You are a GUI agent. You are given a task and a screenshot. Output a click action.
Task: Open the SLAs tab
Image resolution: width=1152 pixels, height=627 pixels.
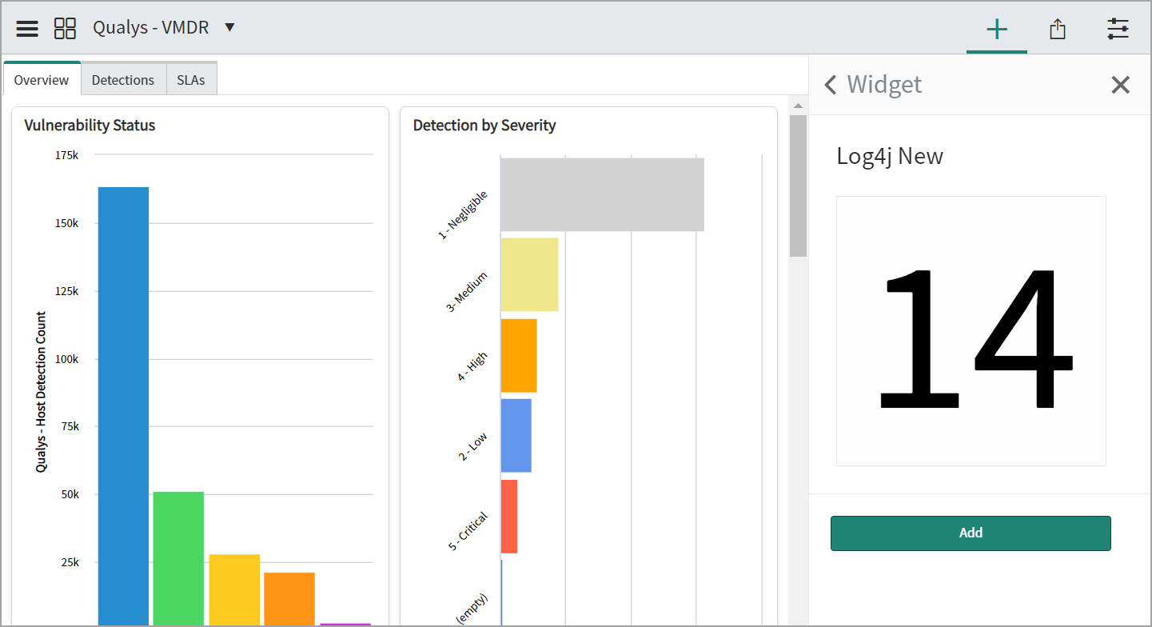click(191, 80)
